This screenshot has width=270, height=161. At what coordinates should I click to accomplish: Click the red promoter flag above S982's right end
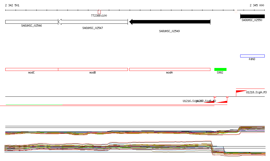click(223, 101)
